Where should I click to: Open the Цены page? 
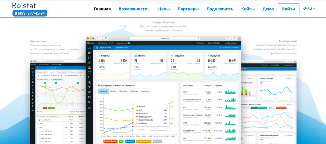[x=164, y=9]
